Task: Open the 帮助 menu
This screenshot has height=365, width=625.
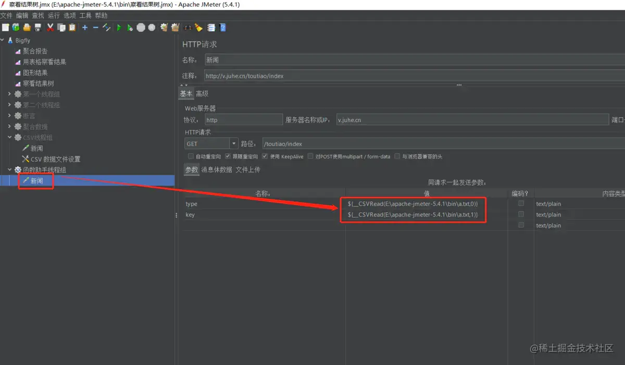Action: pos(101,16)
